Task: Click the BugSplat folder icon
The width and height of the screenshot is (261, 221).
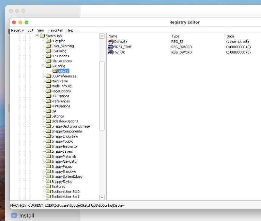Action: pos(48,41)
